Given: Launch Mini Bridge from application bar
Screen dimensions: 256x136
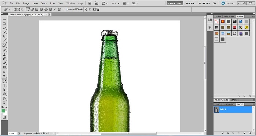Looking at the screenshot, I should pyautogui.click(x=97, y=3).
